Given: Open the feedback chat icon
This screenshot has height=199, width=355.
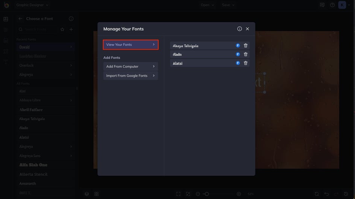Looking at the screenshot, I should [x=322, y=5].
